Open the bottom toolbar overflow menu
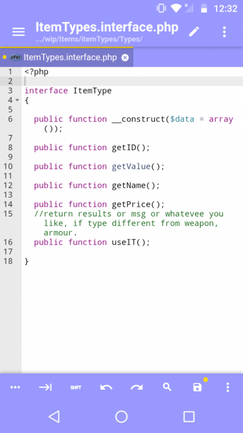Image resolution: width=243 pixels, height=433 pixels. [227, 387]
